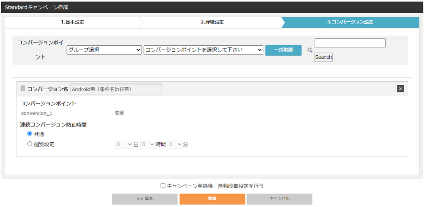
Task: Open コンバージョンポイントを選択して下さい dropdown
Action: point(203,50)
